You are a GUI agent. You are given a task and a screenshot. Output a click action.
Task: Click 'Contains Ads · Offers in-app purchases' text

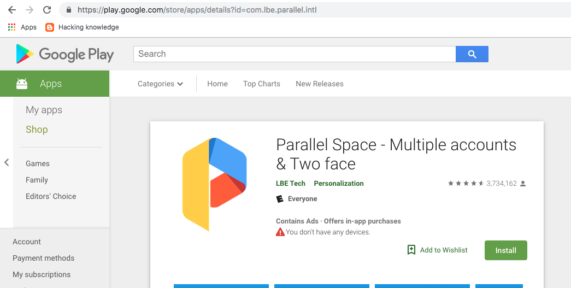[x=338, y=221]
